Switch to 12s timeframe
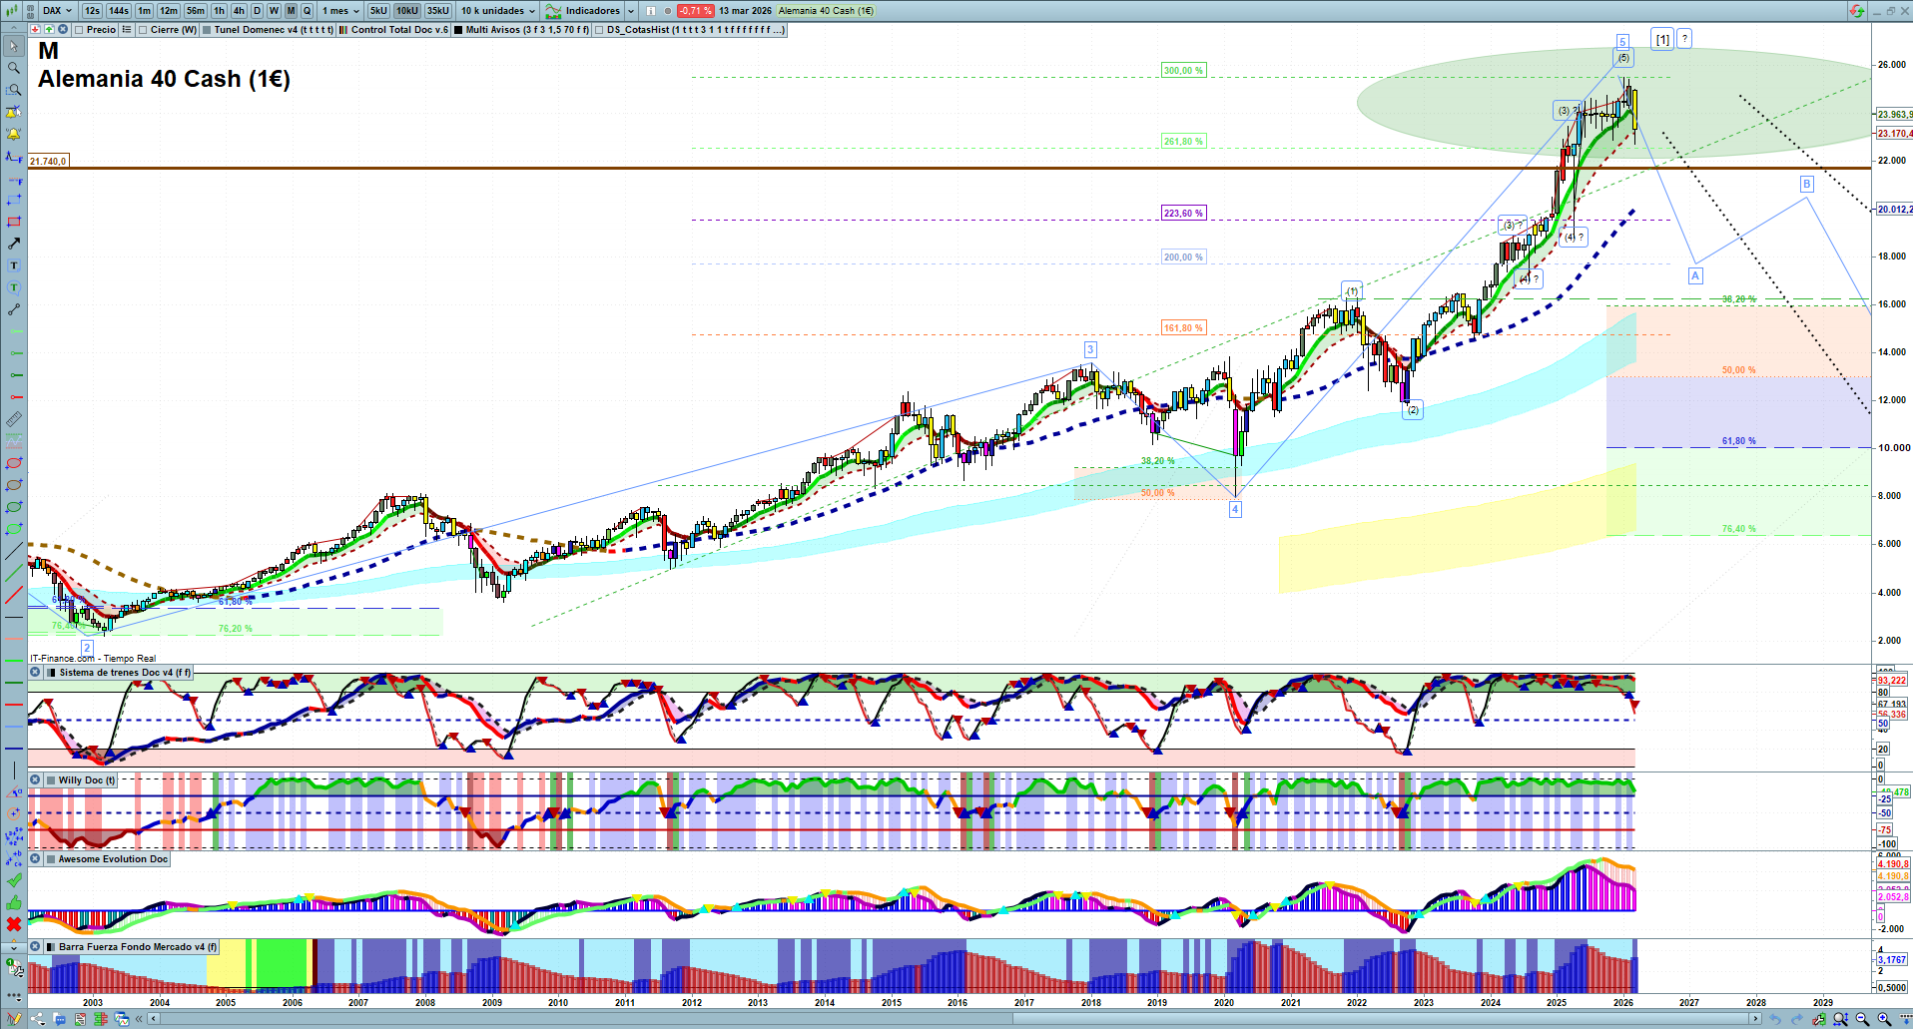The image size is (1913, 1029). (92, 11)
